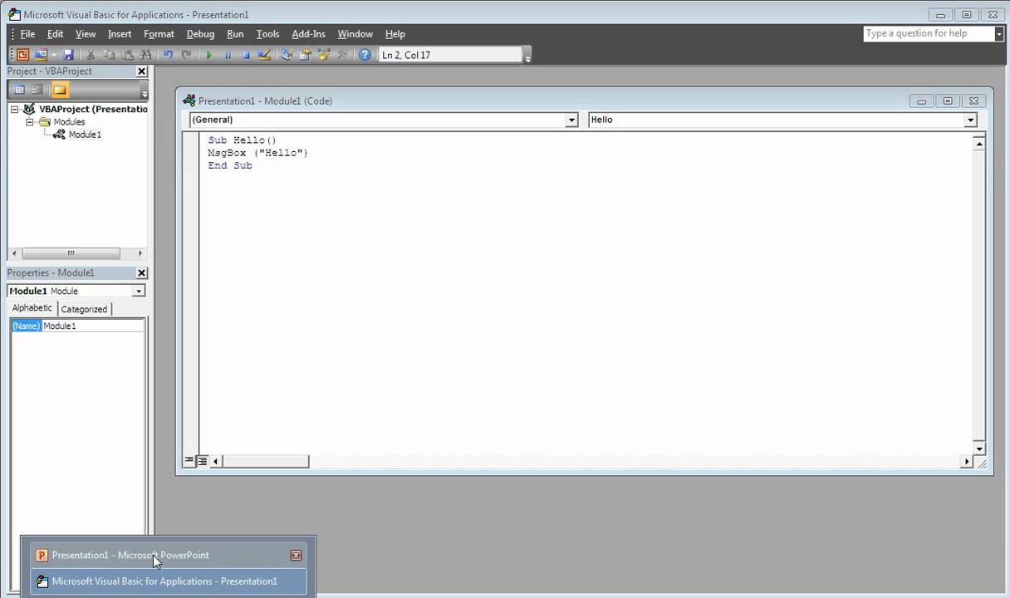Open the Insert object dropdown arrow
The image size is (1010, 598).
[54, 55]
